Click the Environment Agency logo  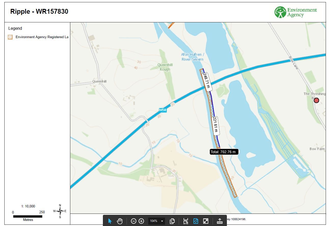295,12
